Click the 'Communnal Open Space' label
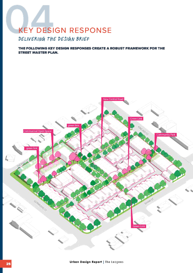The image size is (193, 273). (x=38, y=131)
